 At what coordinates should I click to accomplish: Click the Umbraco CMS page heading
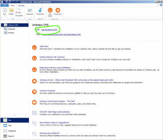(40, 25)
